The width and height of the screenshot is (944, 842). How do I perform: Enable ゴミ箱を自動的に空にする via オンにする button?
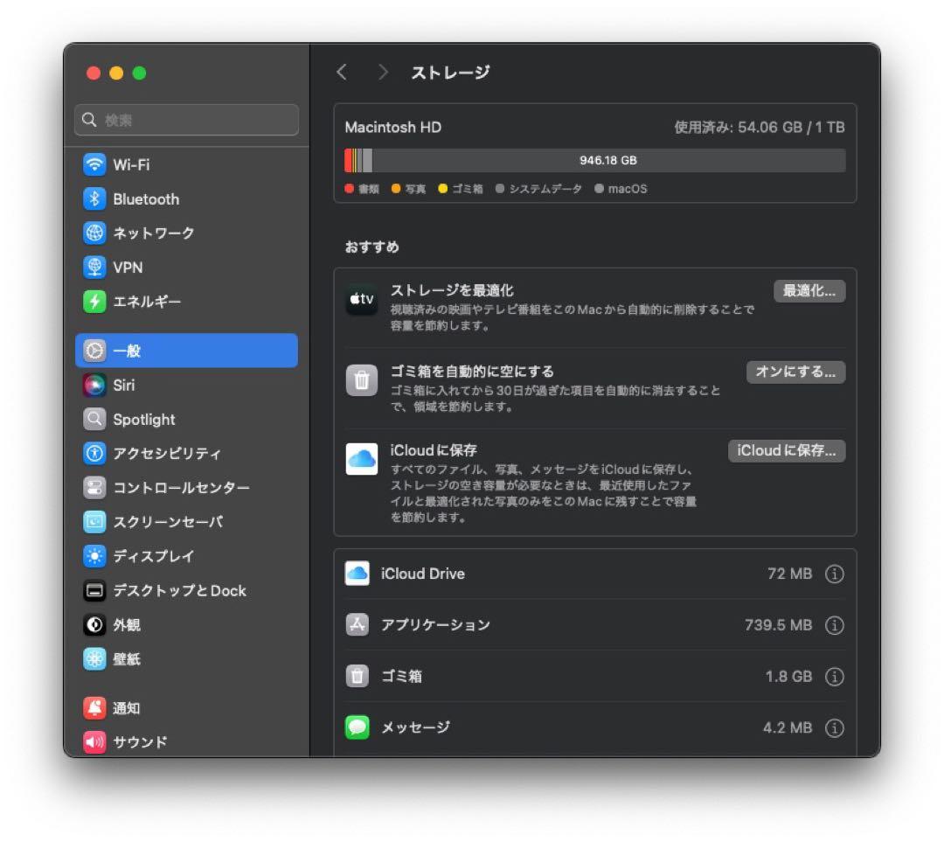click(x=795, y=372)
